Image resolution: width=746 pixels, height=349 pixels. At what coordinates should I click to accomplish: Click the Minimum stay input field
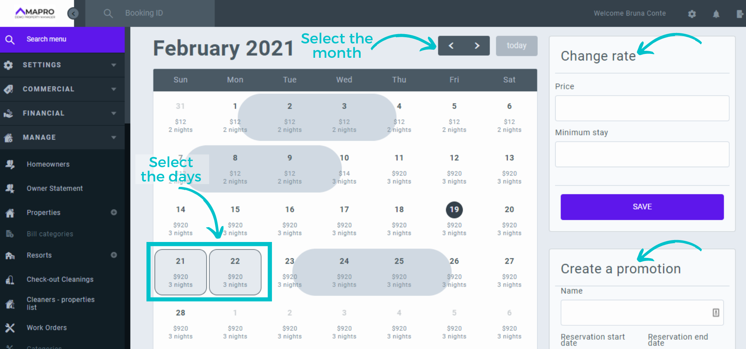pos(642,154)
